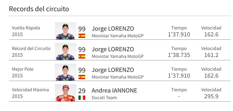Click the Ducati Team label
This screenshot has width=233, height=111.
[104, 98]
